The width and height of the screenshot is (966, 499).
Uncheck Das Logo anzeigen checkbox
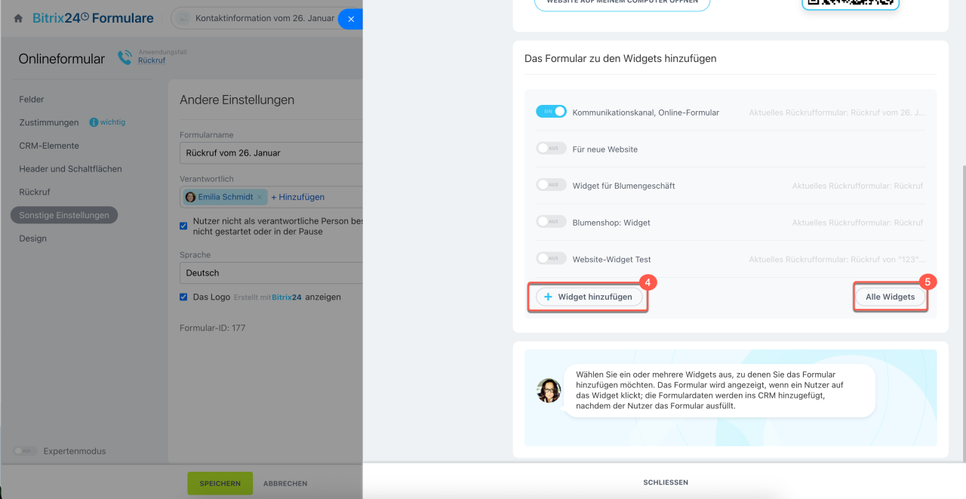tap(183, 297)
